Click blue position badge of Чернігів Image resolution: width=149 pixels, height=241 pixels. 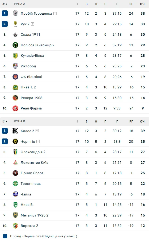click(x=5, y=141)
